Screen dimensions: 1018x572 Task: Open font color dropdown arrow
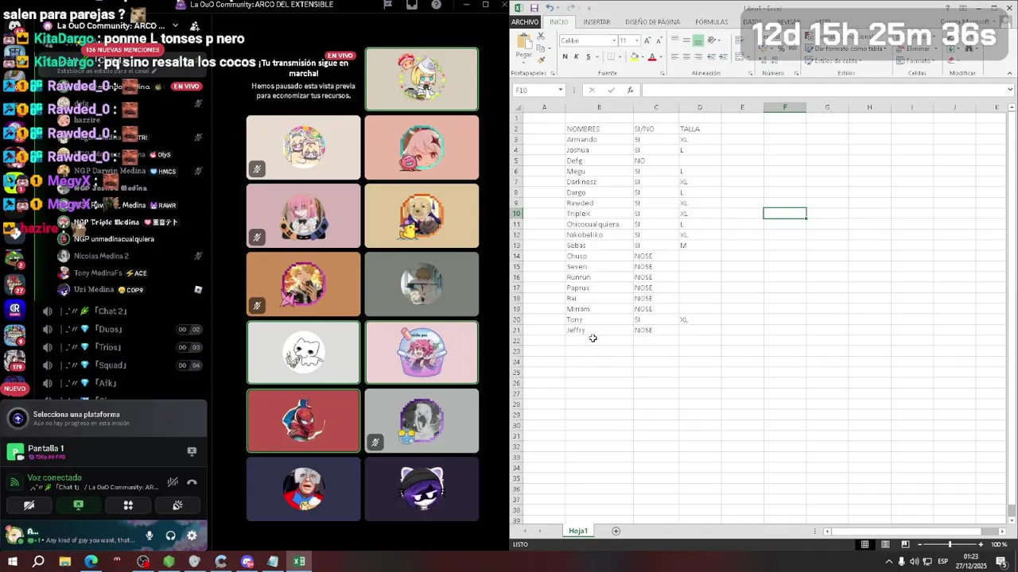pyautogui.click(x=661, y=56)
